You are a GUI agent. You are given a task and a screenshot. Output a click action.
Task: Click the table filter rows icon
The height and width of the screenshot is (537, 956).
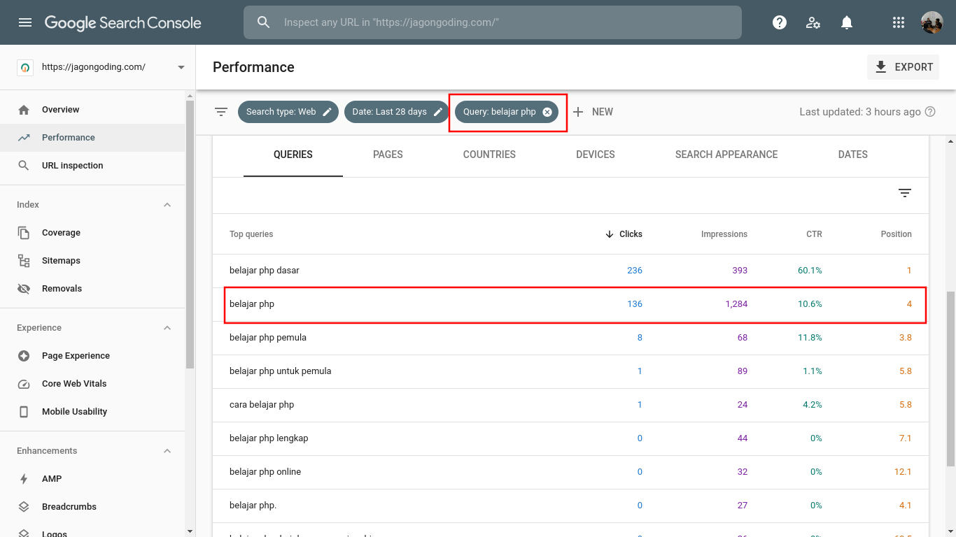coord(905,194)
